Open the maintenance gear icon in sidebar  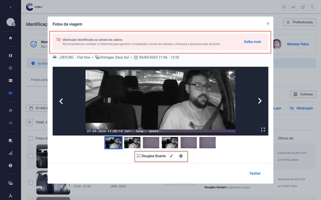10,140
